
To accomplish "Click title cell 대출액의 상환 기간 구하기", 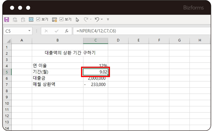I will [70, 53].
